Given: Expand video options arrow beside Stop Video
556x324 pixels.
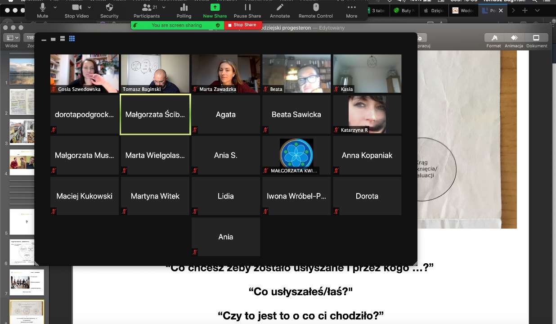Looking at the screenshot, I should [x=89, y=8].
